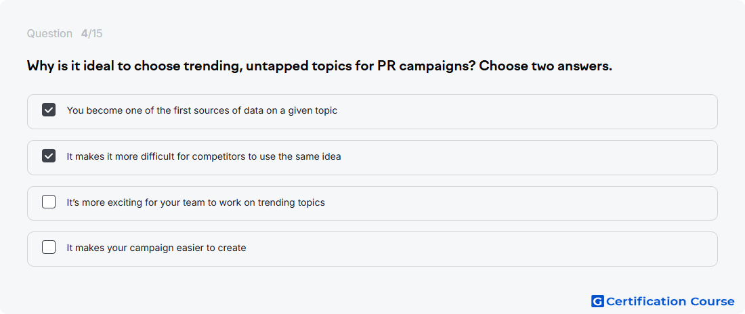The width and height of the screenshot is (745, 314).
Task: Click the 'Choose two answers.' instruction text
Action: click(x=545, y=66)
